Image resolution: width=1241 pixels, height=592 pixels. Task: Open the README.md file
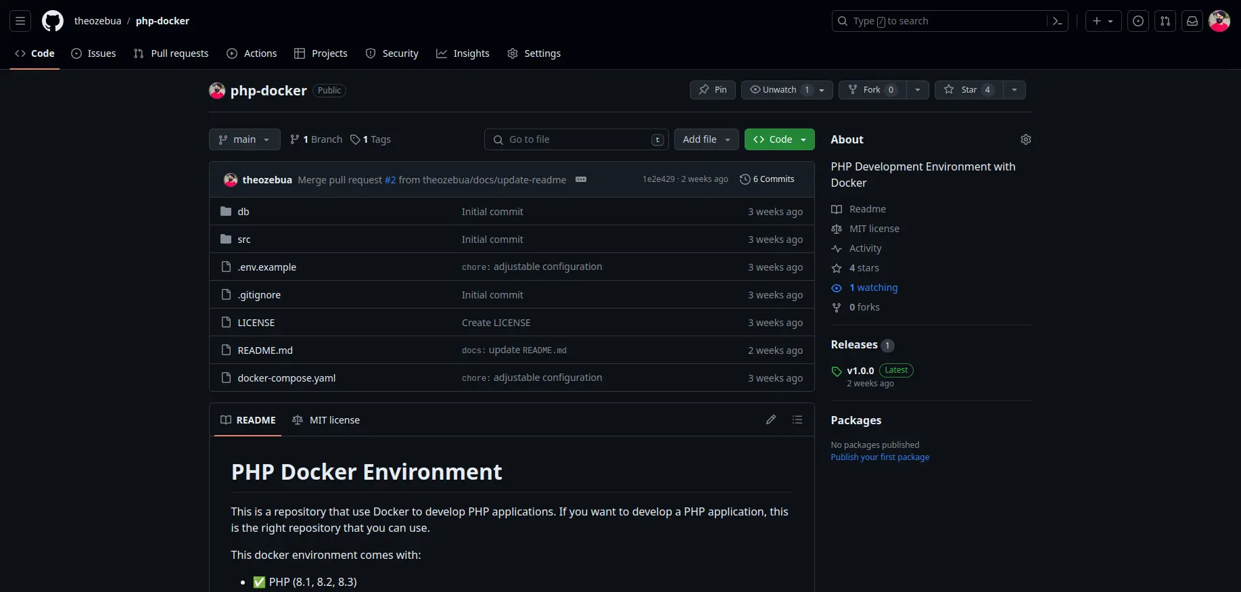[x=265, y=350]
